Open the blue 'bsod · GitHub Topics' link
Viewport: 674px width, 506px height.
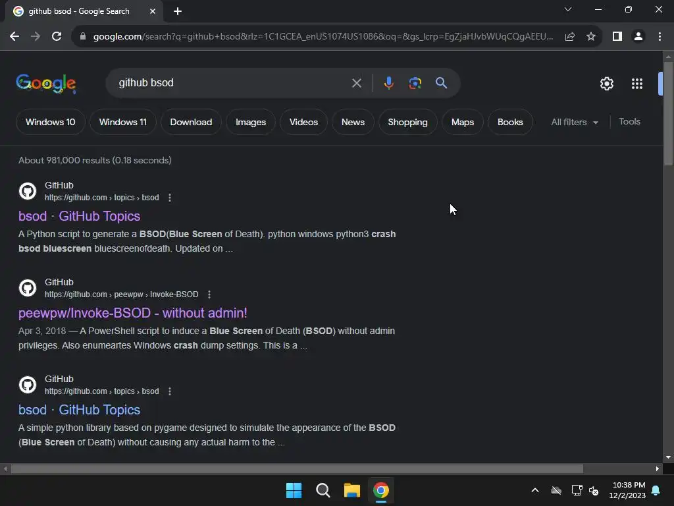coord(79,410)
